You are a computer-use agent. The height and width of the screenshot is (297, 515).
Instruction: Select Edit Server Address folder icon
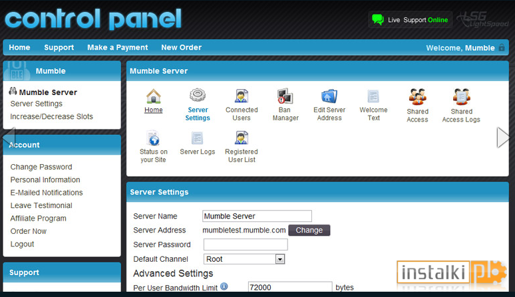coord(329,96)
